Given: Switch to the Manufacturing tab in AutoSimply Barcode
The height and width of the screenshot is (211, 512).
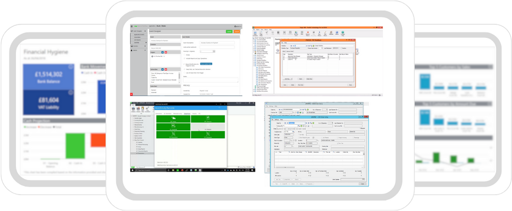Looking at the screenshot, I should [177, 113].
